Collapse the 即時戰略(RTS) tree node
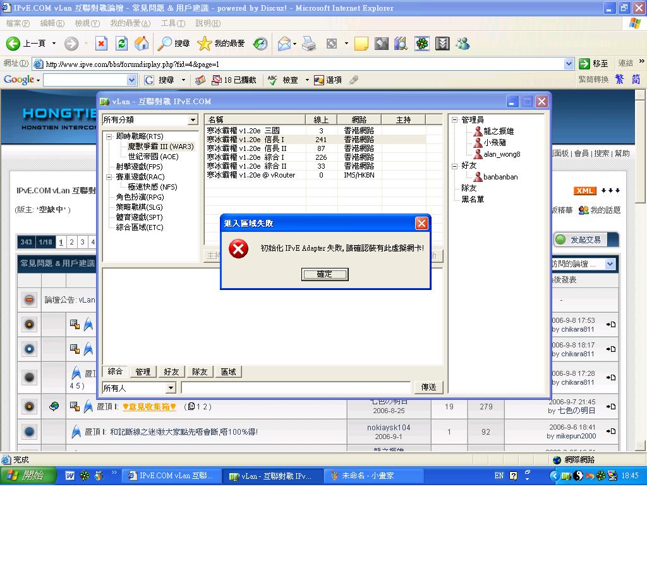The image size is (647, 561). [109, 136]
